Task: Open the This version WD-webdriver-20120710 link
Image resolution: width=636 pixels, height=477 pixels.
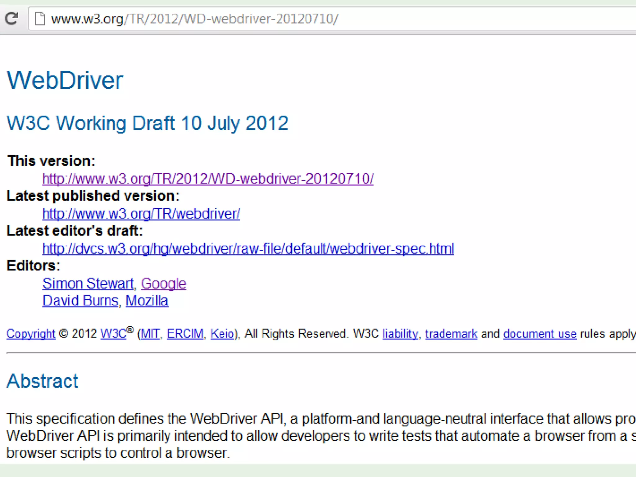Action: click(208, 179)
